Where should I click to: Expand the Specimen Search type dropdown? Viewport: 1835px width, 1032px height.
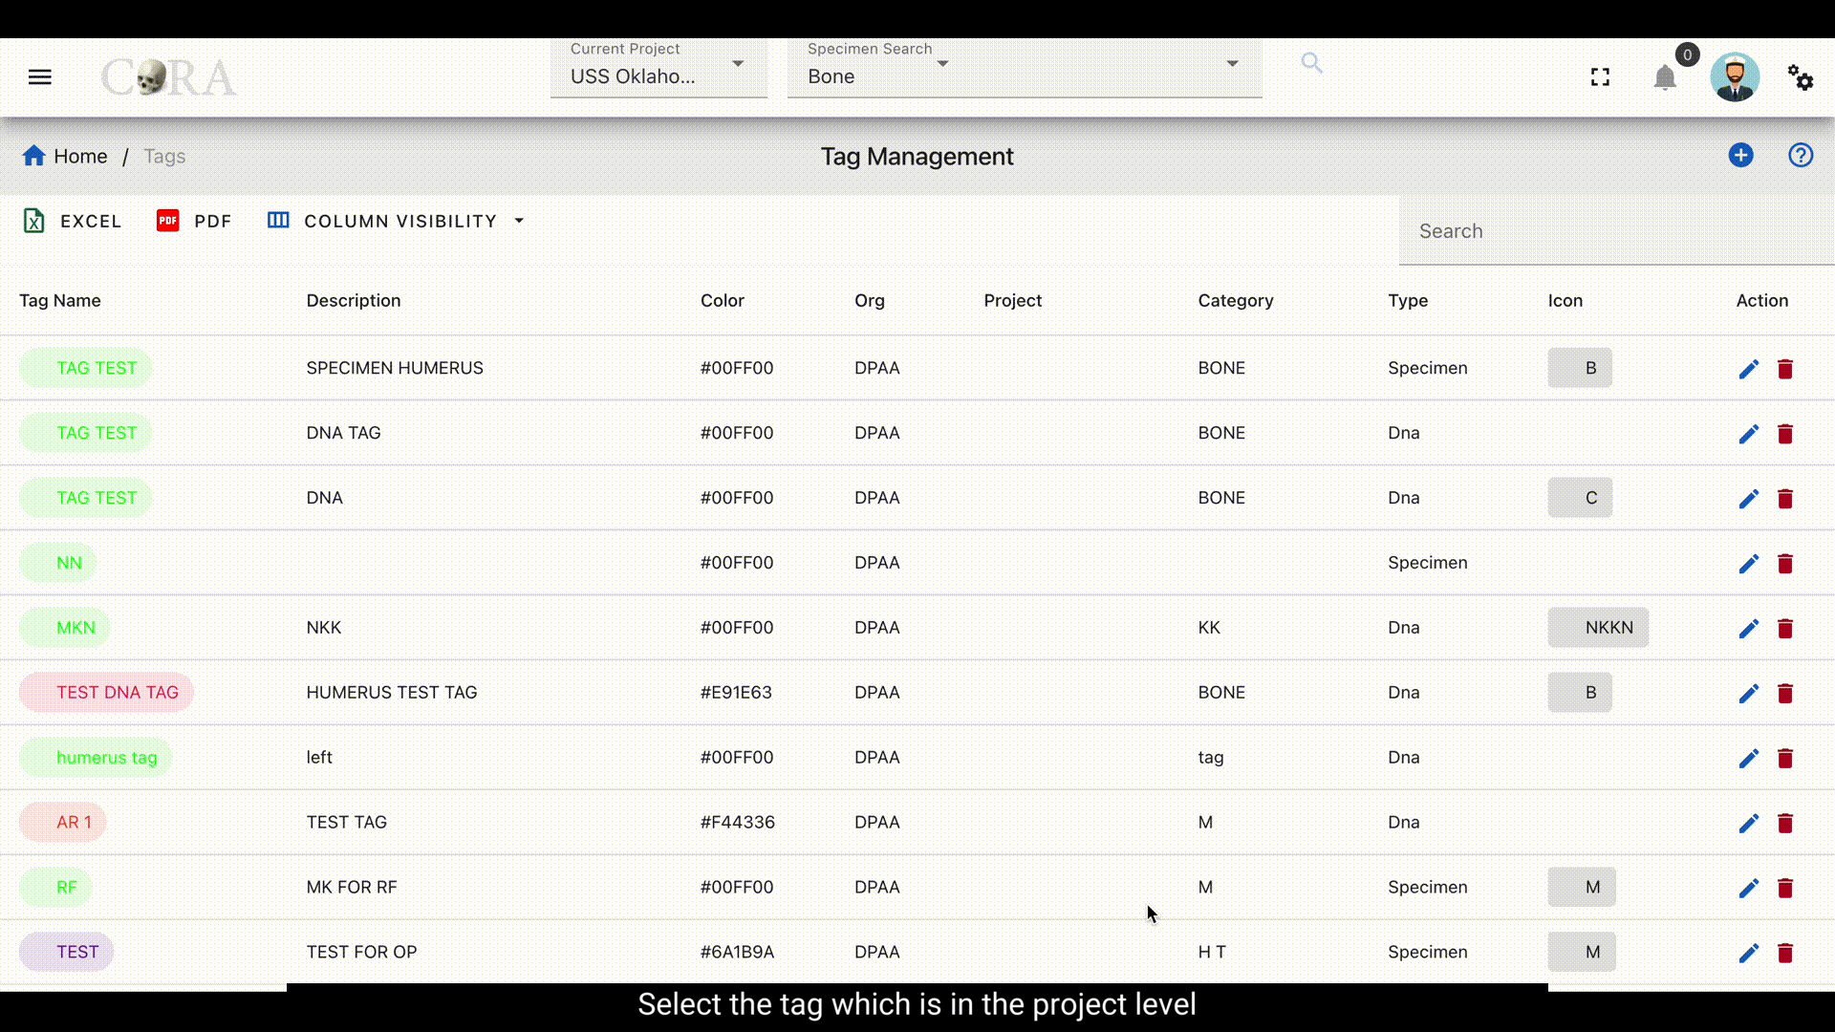942,63
